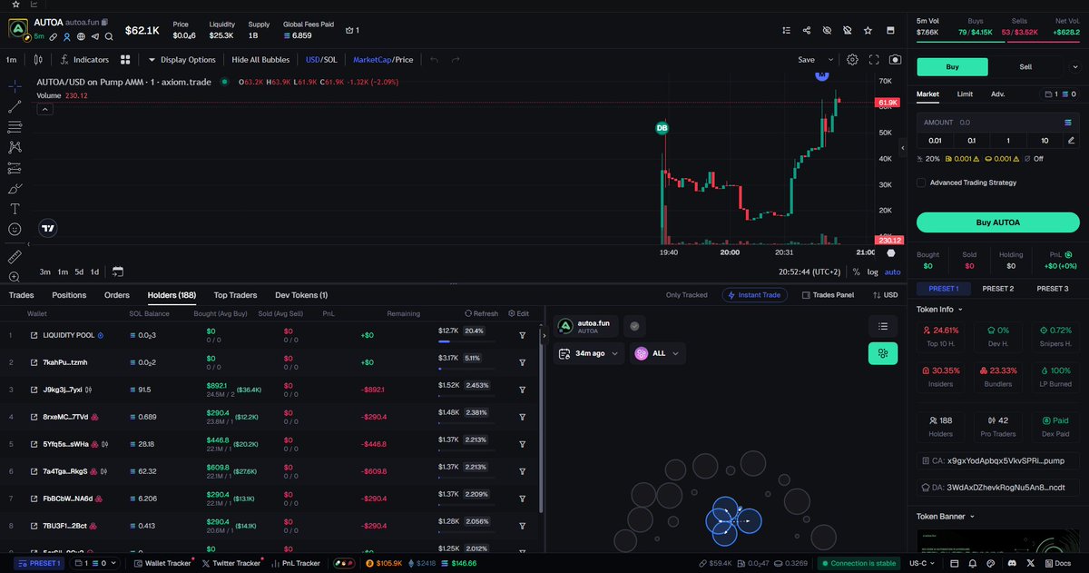Enable Advanced Trading Strategy checkbox
The width and height of the screenshot is (1089, 573).
921,183
